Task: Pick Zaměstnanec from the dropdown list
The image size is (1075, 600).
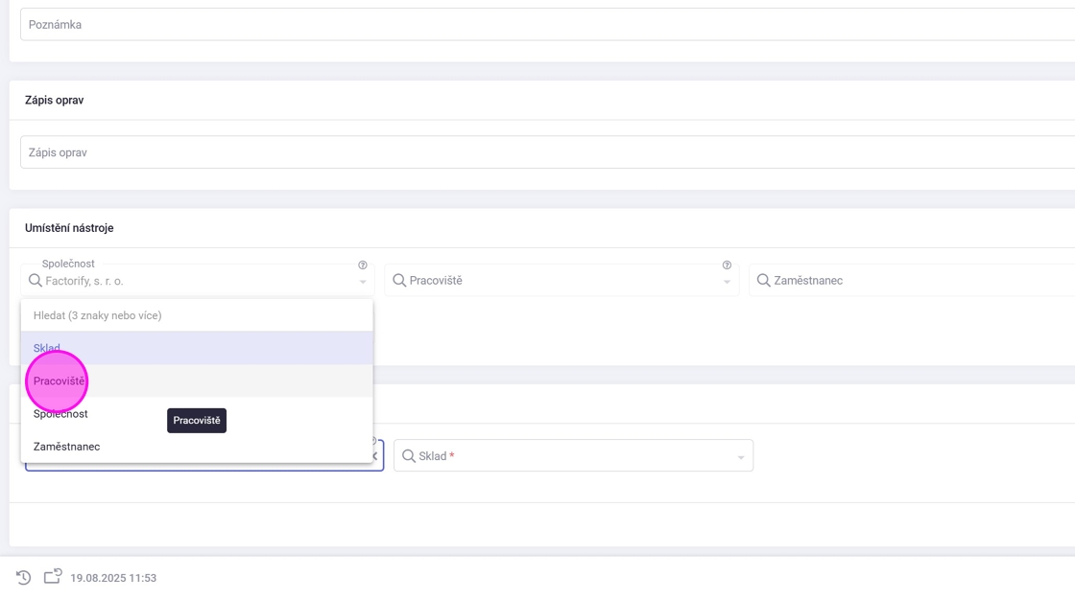Action: pyautogui.click(x=67, y=447)
